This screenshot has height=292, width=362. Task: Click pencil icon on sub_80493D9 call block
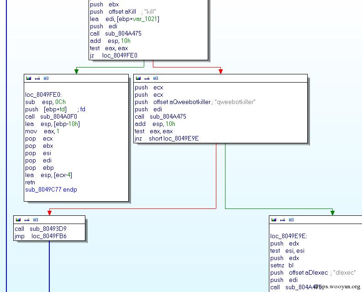(27, 220)
